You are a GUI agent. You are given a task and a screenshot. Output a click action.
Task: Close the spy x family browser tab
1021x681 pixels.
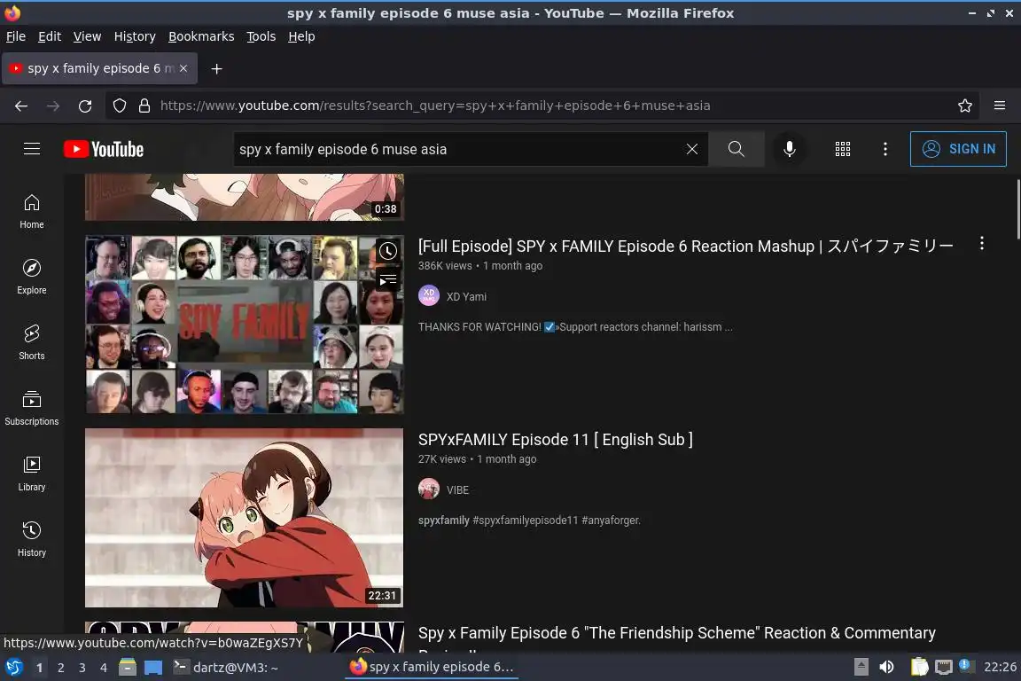(183, 68)
